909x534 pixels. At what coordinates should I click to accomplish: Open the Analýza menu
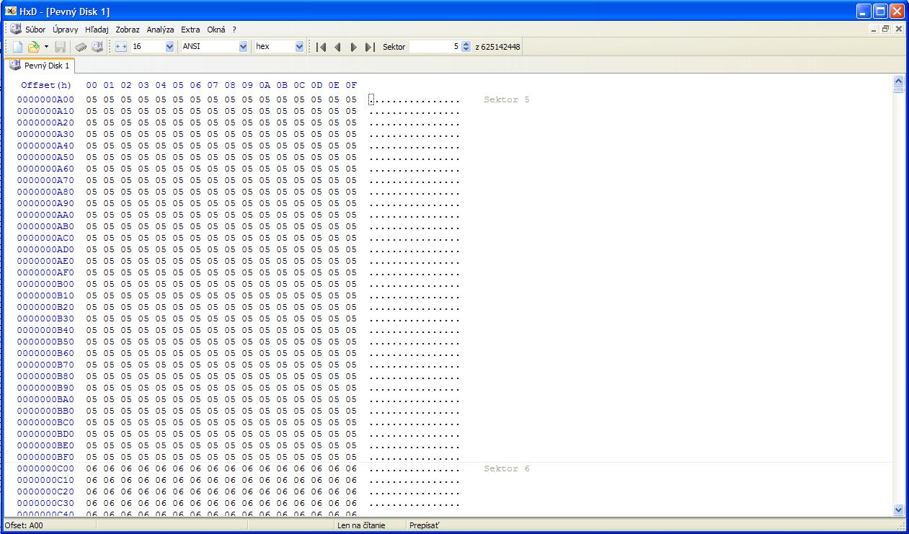[160, 30]
